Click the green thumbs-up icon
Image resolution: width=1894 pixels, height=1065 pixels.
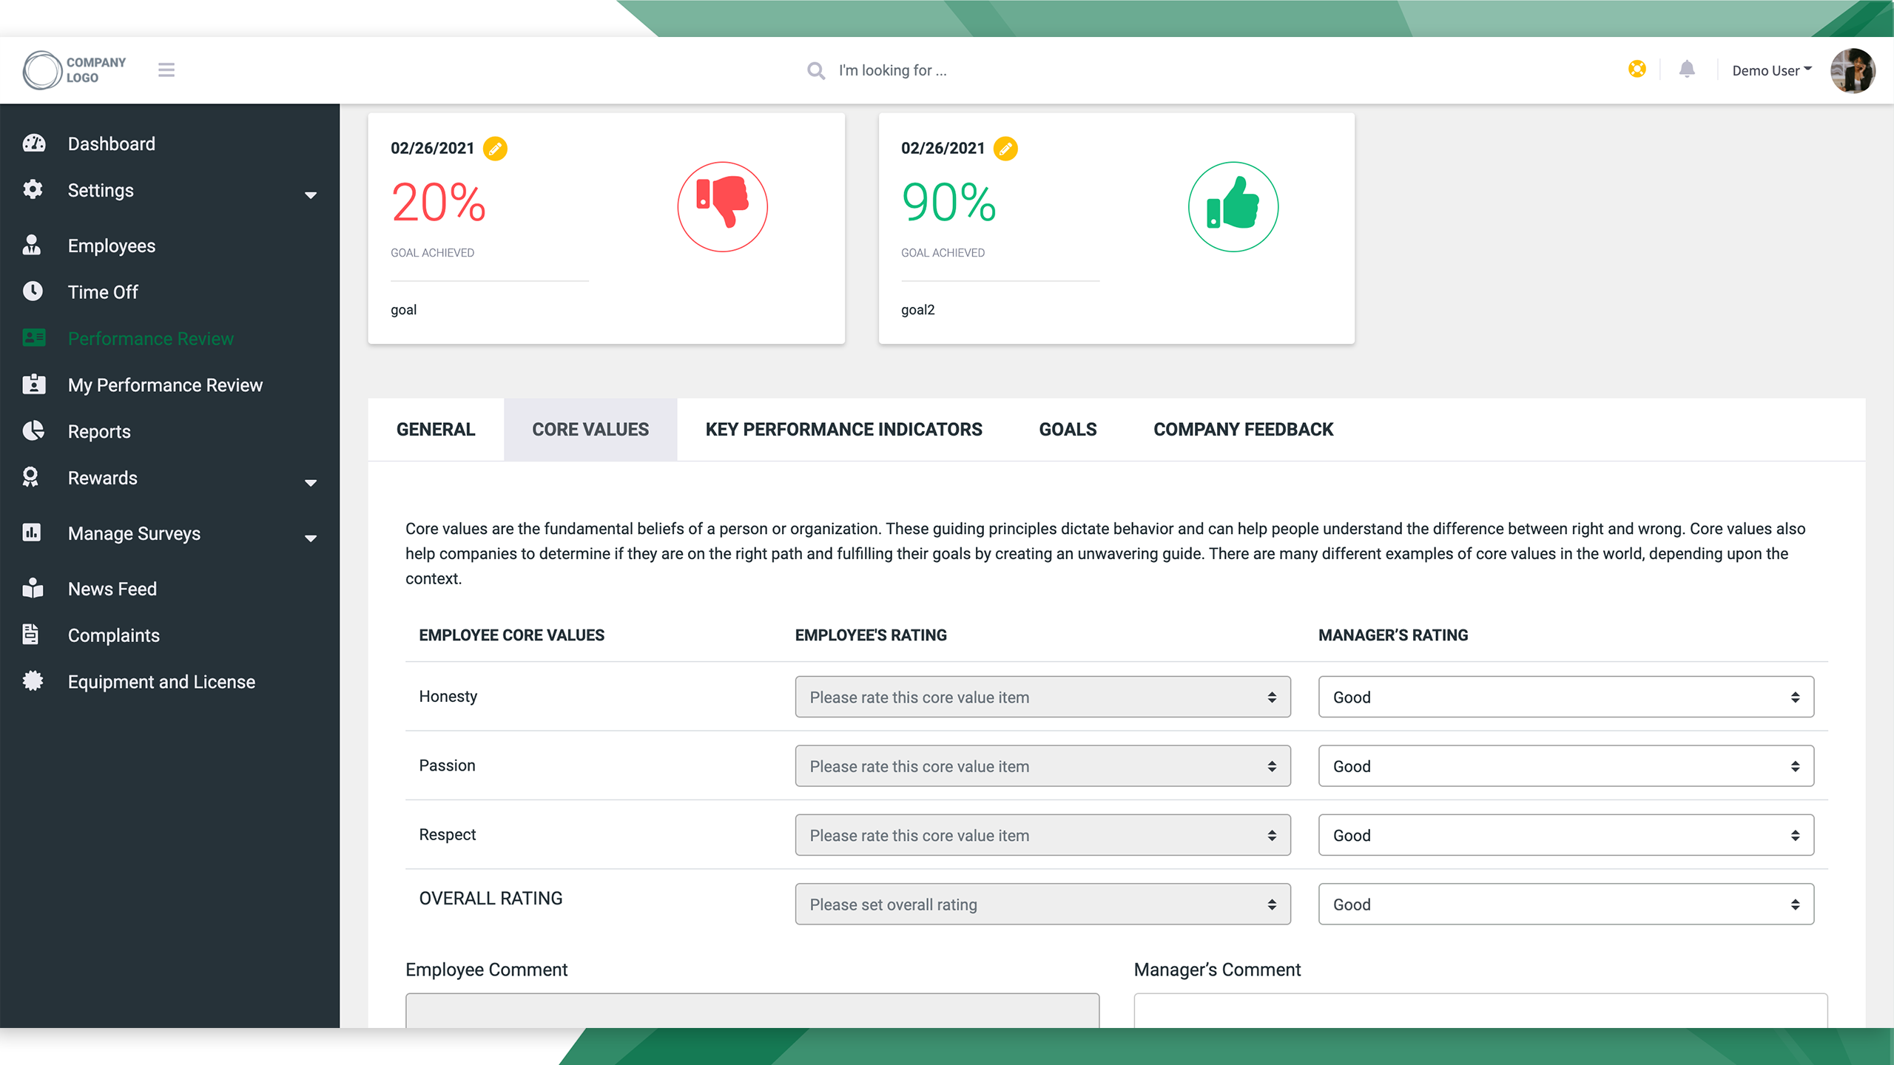pyautogui.click(x=1233, y=206)
